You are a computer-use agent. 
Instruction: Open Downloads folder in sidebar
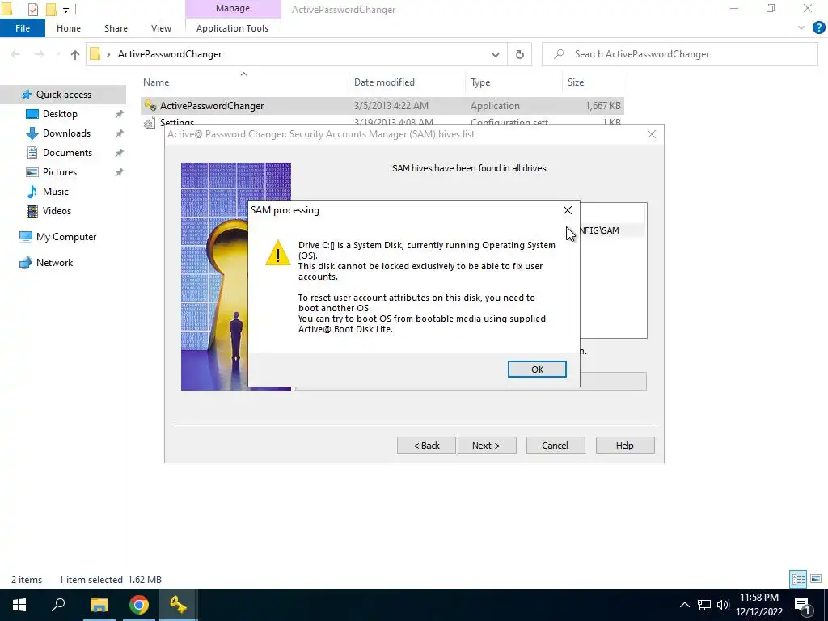coord(66,133)
